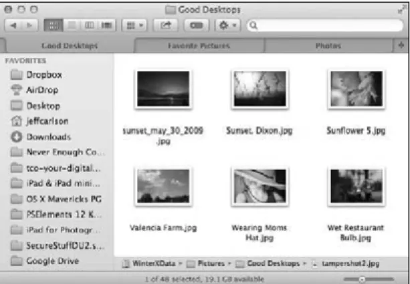Select the Sunset, Dixon.jpg thumbnail

[260, 89]
